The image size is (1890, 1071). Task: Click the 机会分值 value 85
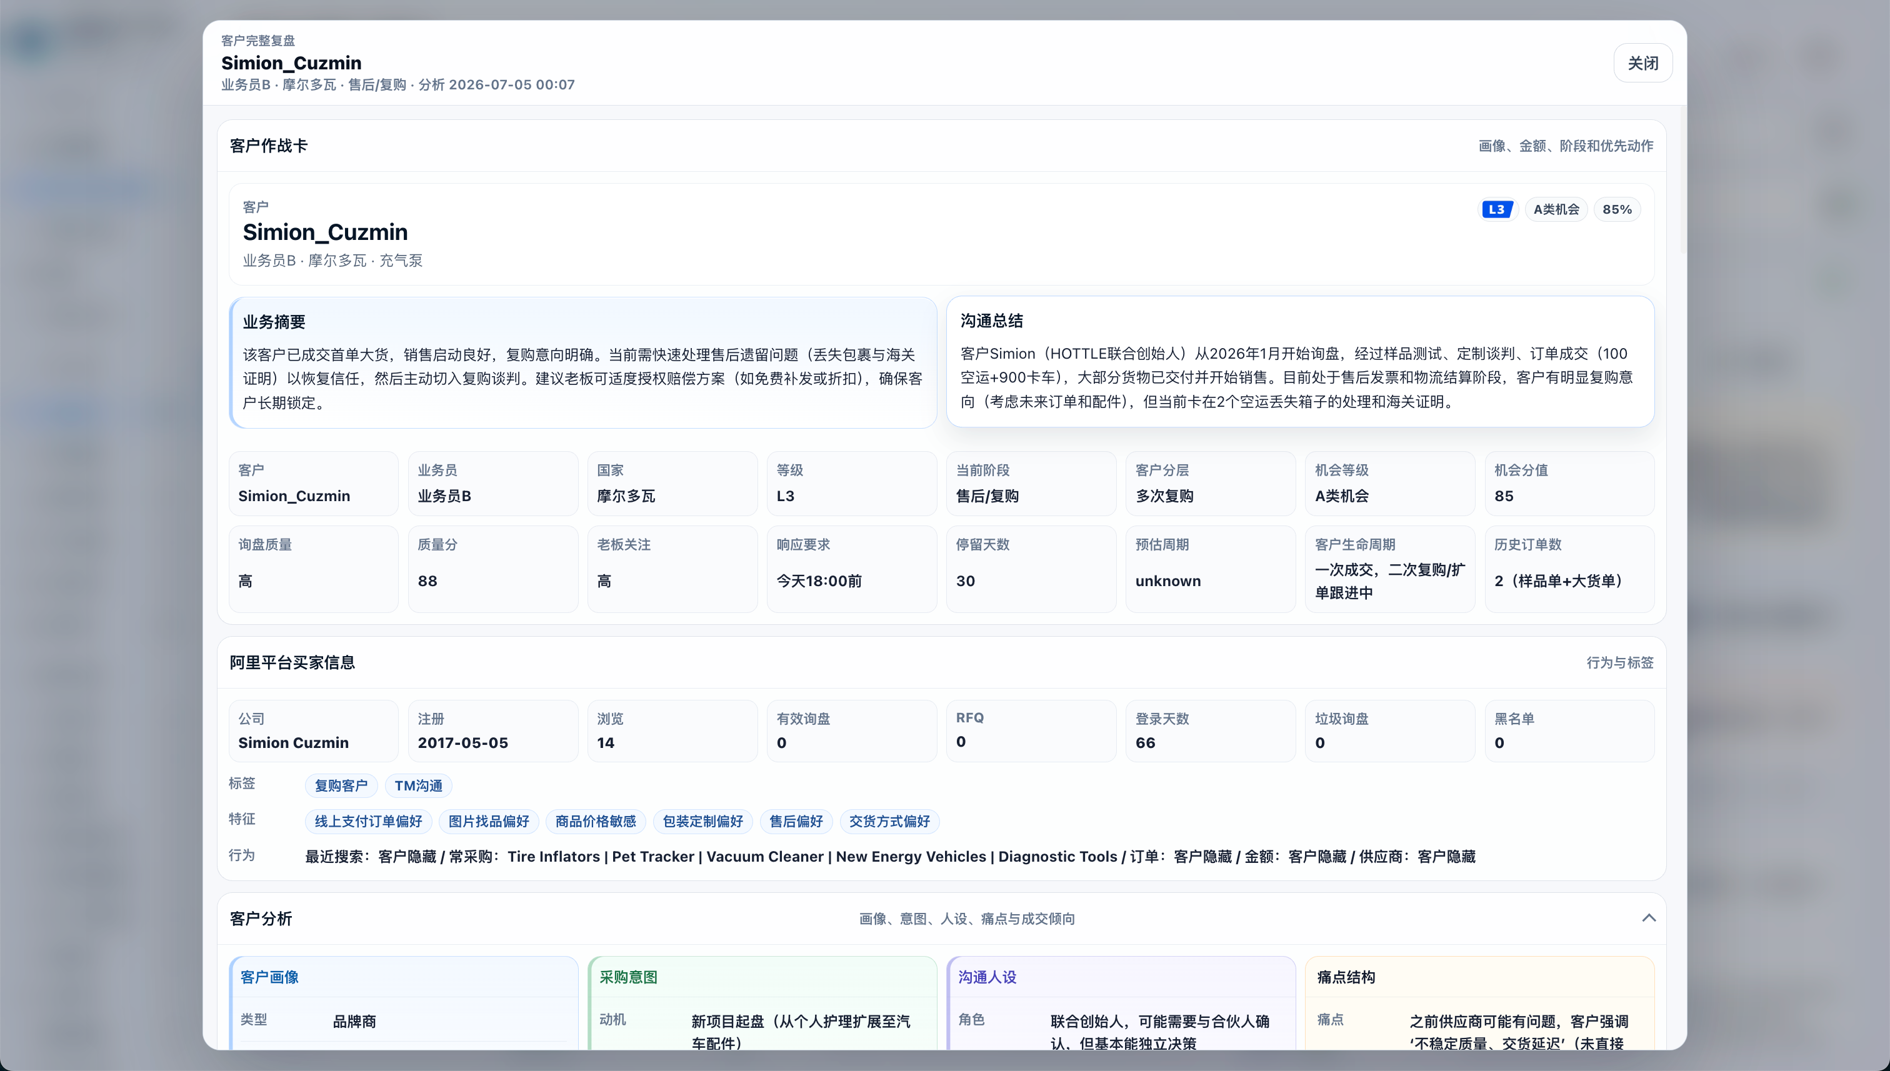pyautogui.click(x=1504, y=496)
